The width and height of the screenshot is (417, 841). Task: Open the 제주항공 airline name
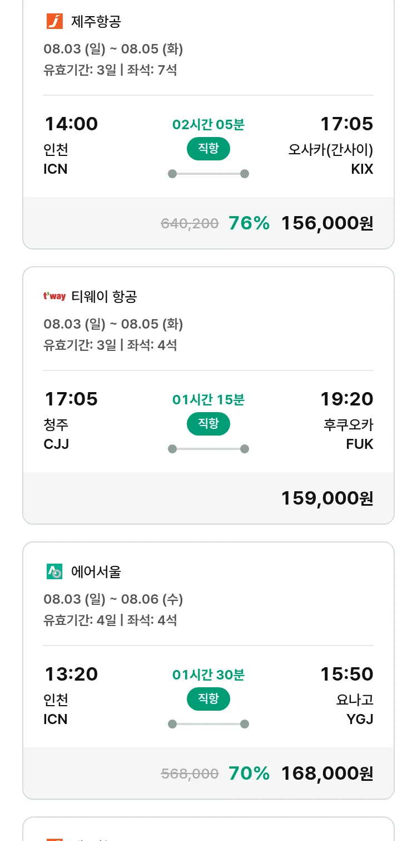pos(96,22)
